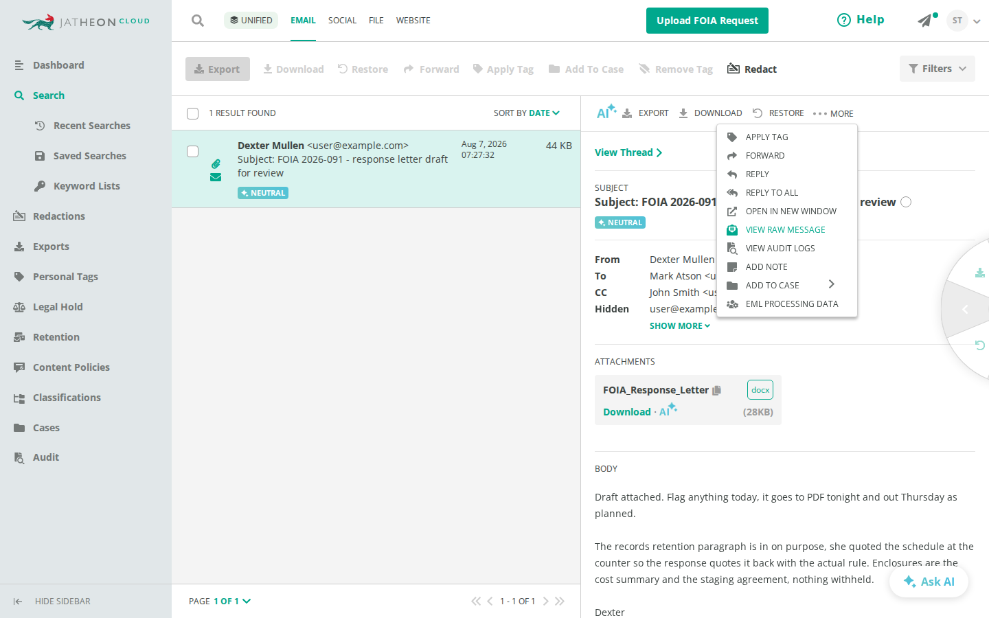Open the Audit section
Screen dimensions: 989x618
[46, 457]
